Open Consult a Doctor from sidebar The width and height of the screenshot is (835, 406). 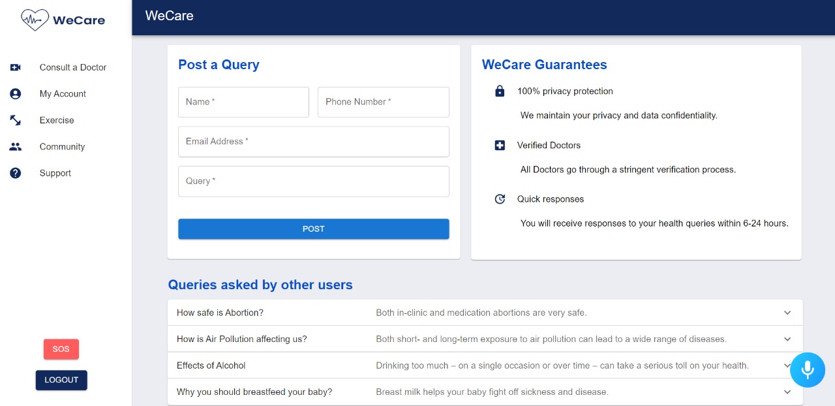point(73,67)
